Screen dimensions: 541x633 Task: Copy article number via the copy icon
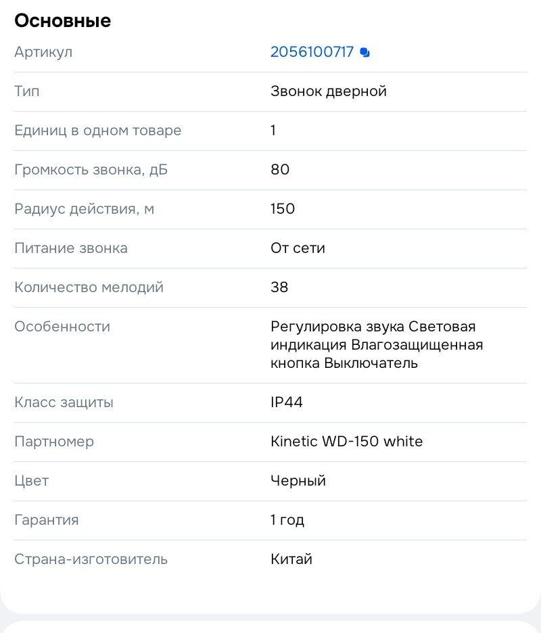click(x=364, y=51)
